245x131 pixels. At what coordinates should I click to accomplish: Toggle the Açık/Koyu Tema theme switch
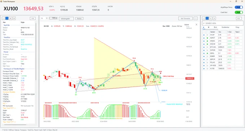[x=239, y=7]
